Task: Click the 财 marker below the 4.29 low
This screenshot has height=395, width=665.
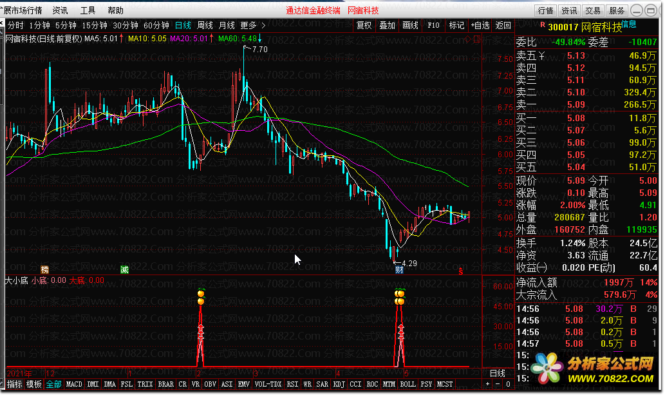Action: (399, 270)
